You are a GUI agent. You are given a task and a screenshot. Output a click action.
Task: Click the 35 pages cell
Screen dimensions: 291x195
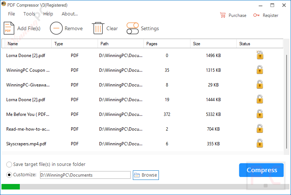coord(167,70)
